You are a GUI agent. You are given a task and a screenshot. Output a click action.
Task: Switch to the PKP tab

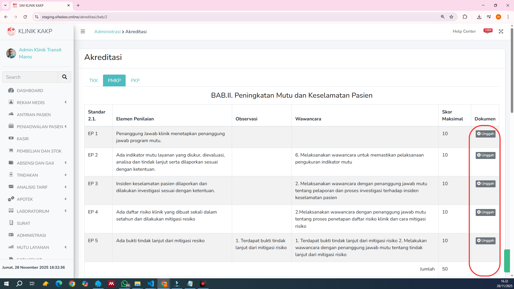tap(135, 81)
